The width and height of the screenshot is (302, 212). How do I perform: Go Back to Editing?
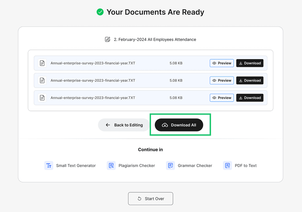124,125
